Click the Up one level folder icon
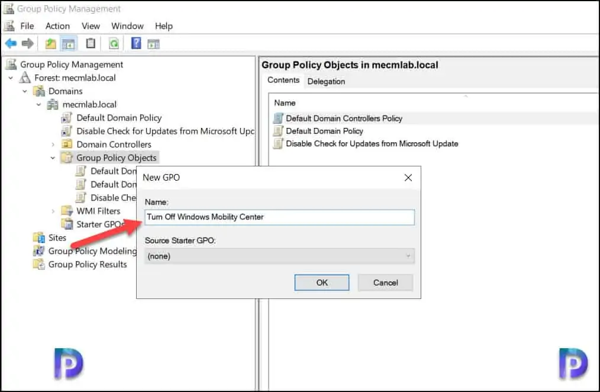The width and height of the screenshot is (600, 392). click(x=50, y=44)
